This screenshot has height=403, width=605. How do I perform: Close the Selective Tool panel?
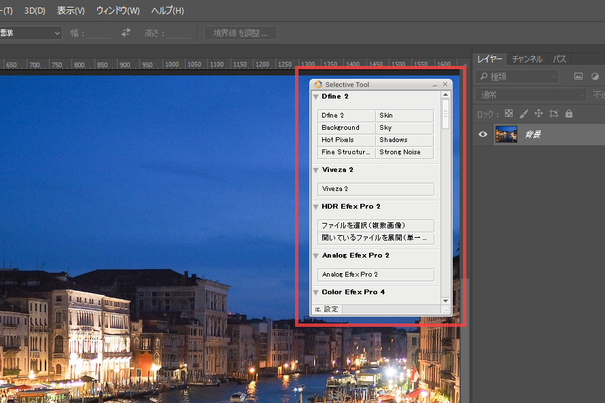[x=445, y=84]
